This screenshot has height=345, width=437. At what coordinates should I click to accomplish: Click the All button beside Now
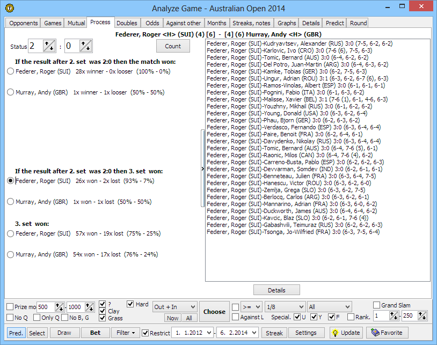click(188, 318)
